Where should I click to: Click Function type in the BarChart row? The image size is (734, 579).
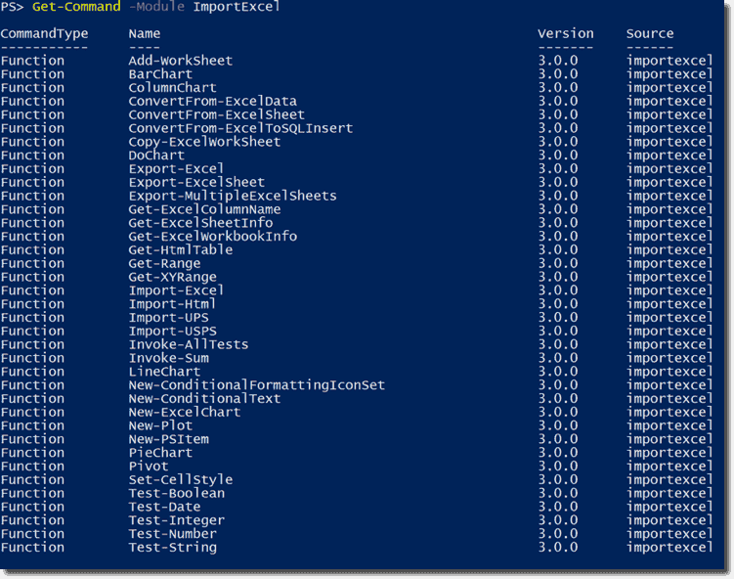32,74
